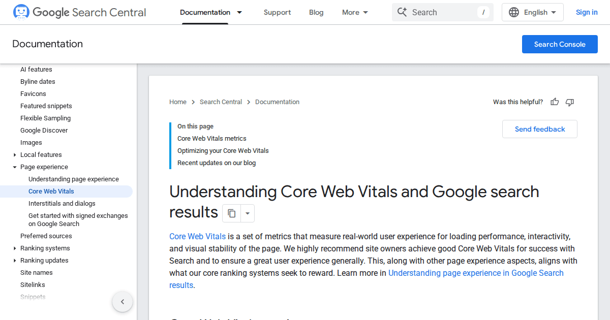
Task: Click the thumbs up helpful icon
Action: [x=555, y=102]
